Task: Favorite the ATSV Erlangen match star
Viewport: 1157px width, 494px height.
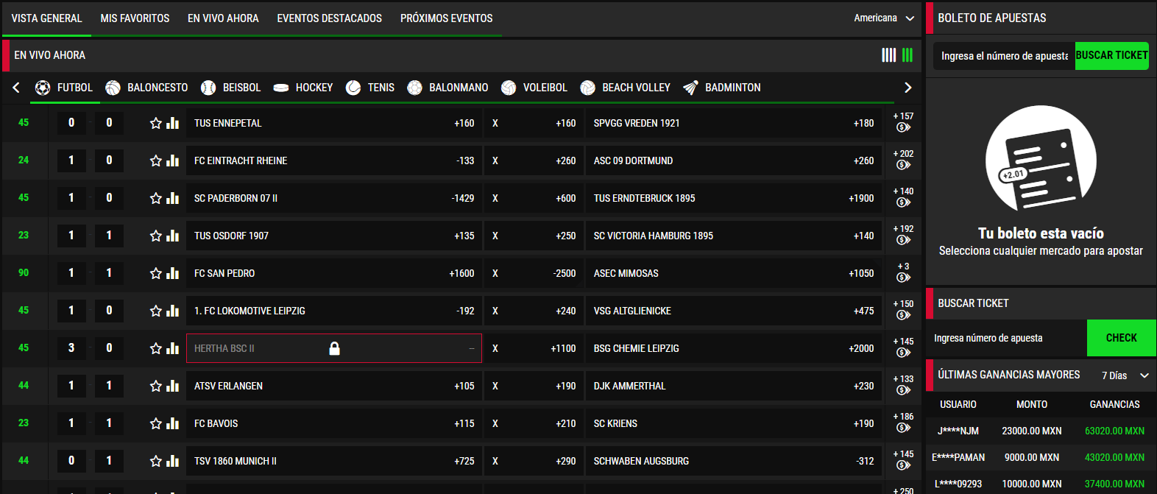Action: 155,386
